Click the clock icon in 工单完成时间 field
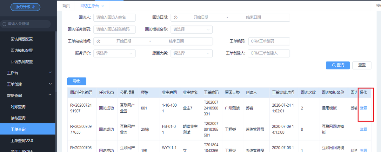 tap(98, 41)
